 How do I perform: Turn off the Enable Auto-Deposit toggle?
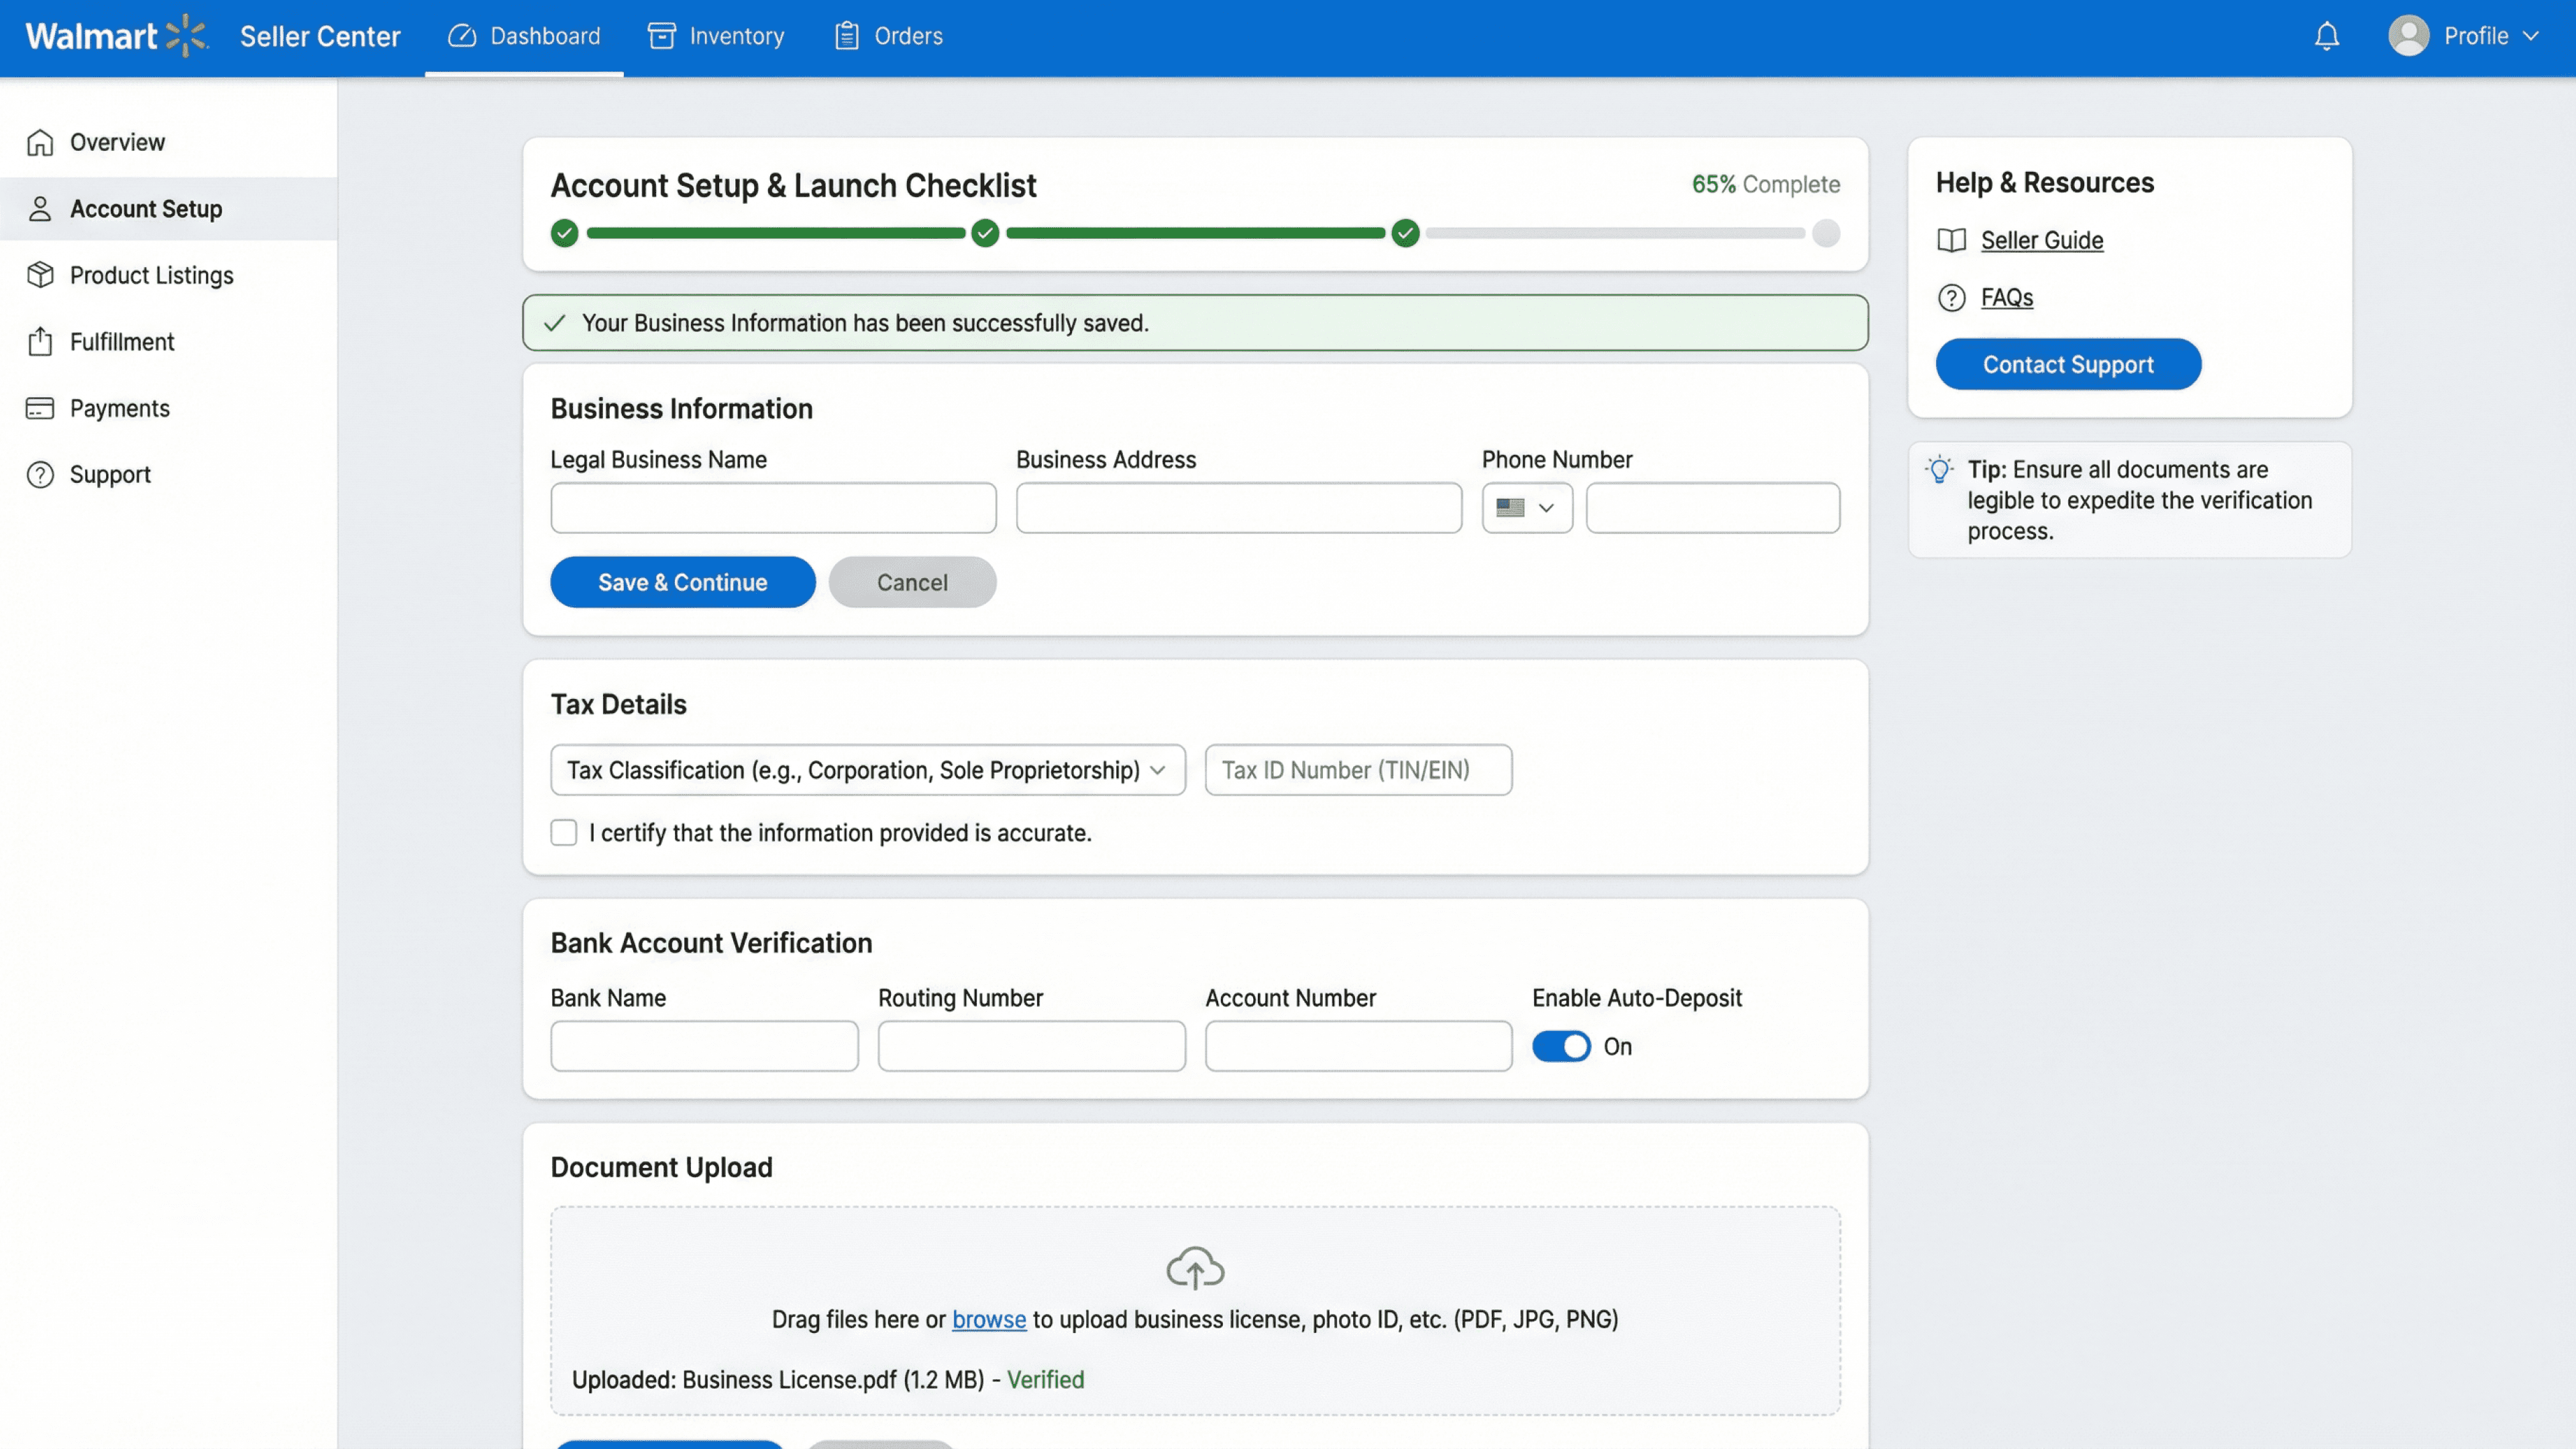click(1561, 1046)
